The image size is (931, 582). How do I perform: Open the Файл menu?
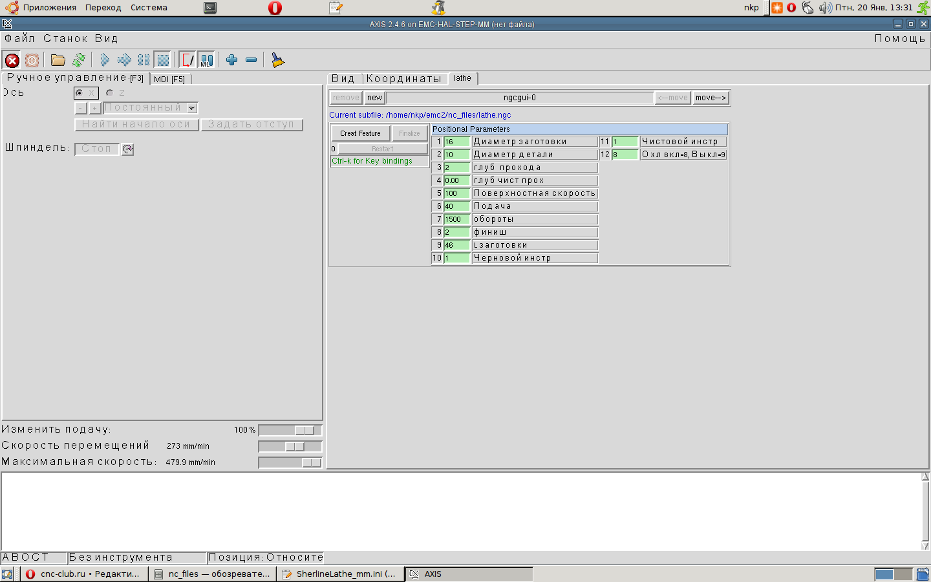click(20, 39)
